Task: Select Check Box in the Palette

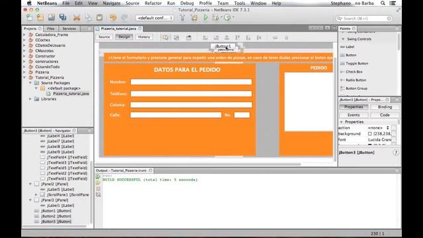Action: pos(354,72)
